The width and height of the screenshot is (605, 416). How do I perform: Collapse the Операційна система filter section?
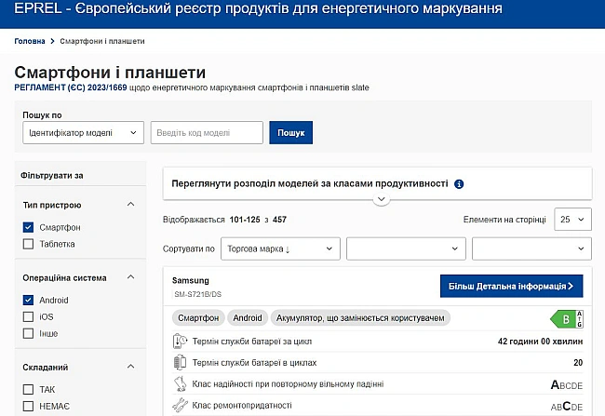[x=131, y=277]
